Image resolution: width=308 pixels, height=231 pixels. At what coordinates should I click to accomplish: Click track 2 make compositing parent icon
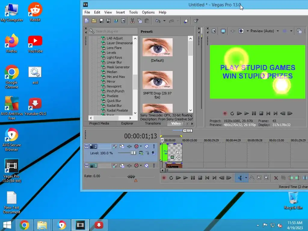click(153, 153)
